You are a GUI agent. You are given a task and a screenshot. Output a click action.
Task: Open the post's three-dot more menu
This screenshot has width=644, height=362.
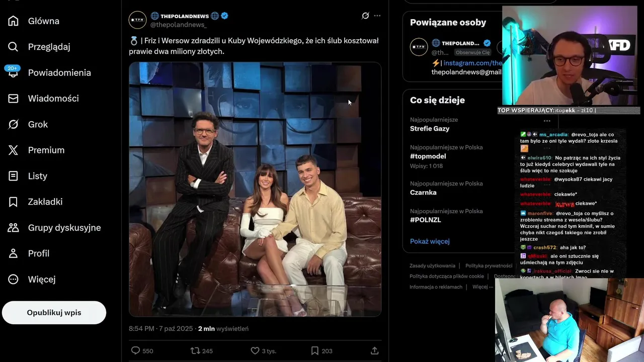pyautogui.click(x=377, y=16)
